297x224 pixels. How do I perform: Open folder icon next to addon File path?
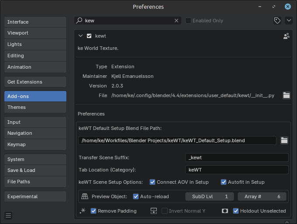(x=286, y=95)
